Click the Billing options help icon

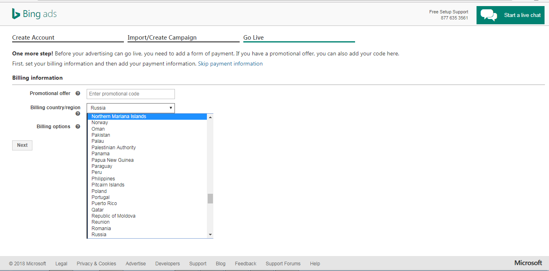(x=78, y=127)
